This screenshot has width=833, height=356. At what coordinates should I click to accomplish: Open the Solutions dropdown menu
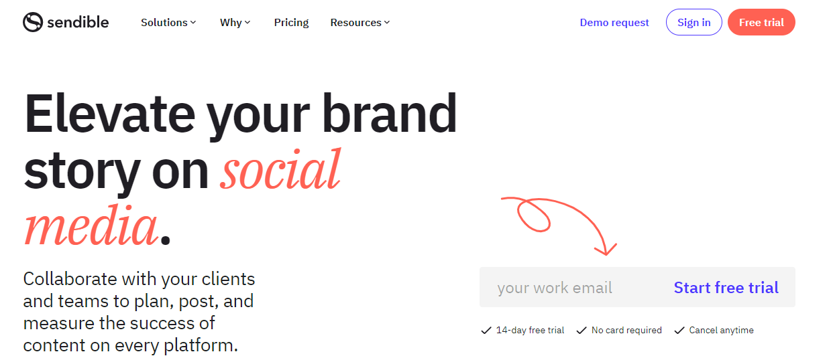pyautogui.click(x=168, y=22)
